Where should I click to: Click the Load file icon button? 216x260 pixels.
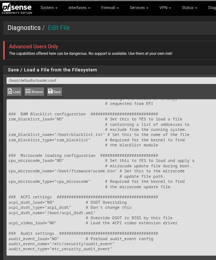point(14,92)
